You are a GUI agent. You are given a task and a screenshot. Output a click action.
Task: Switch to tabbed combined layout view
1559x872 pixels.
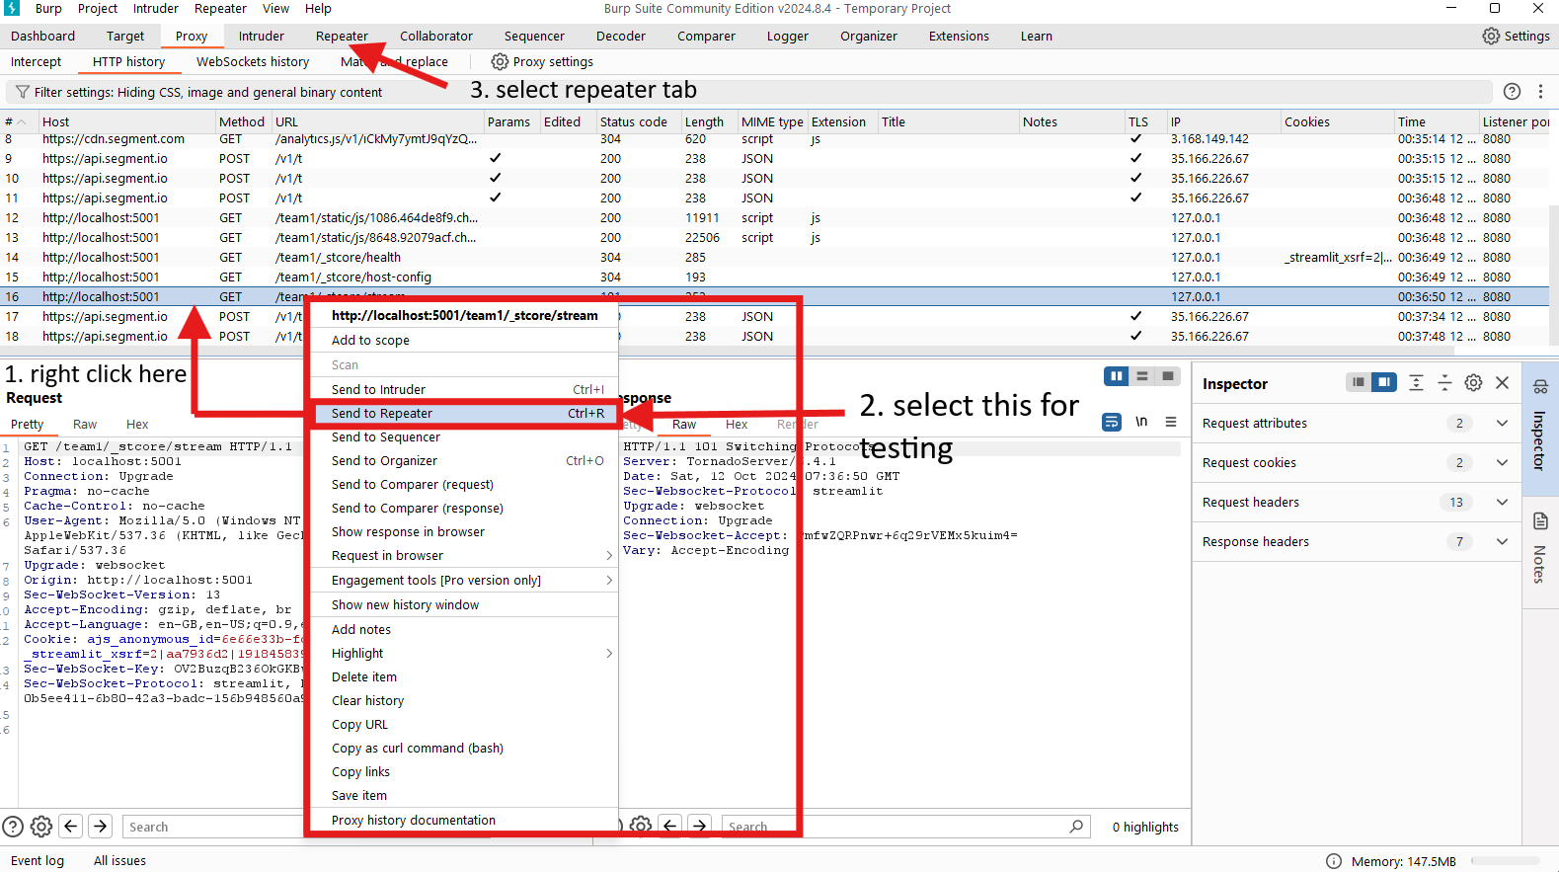(x=1168, y=376)
